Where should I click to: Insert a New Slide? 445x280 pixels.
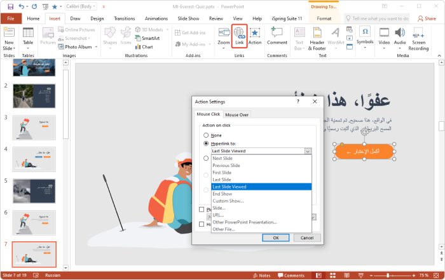point(9,39)
